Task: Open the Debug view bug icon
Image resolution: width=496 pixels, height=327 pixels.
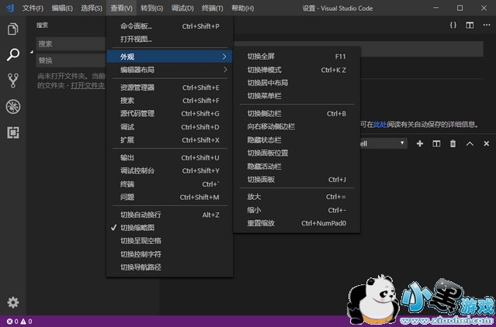Action: pyautogui.click(x=12, y=106)
